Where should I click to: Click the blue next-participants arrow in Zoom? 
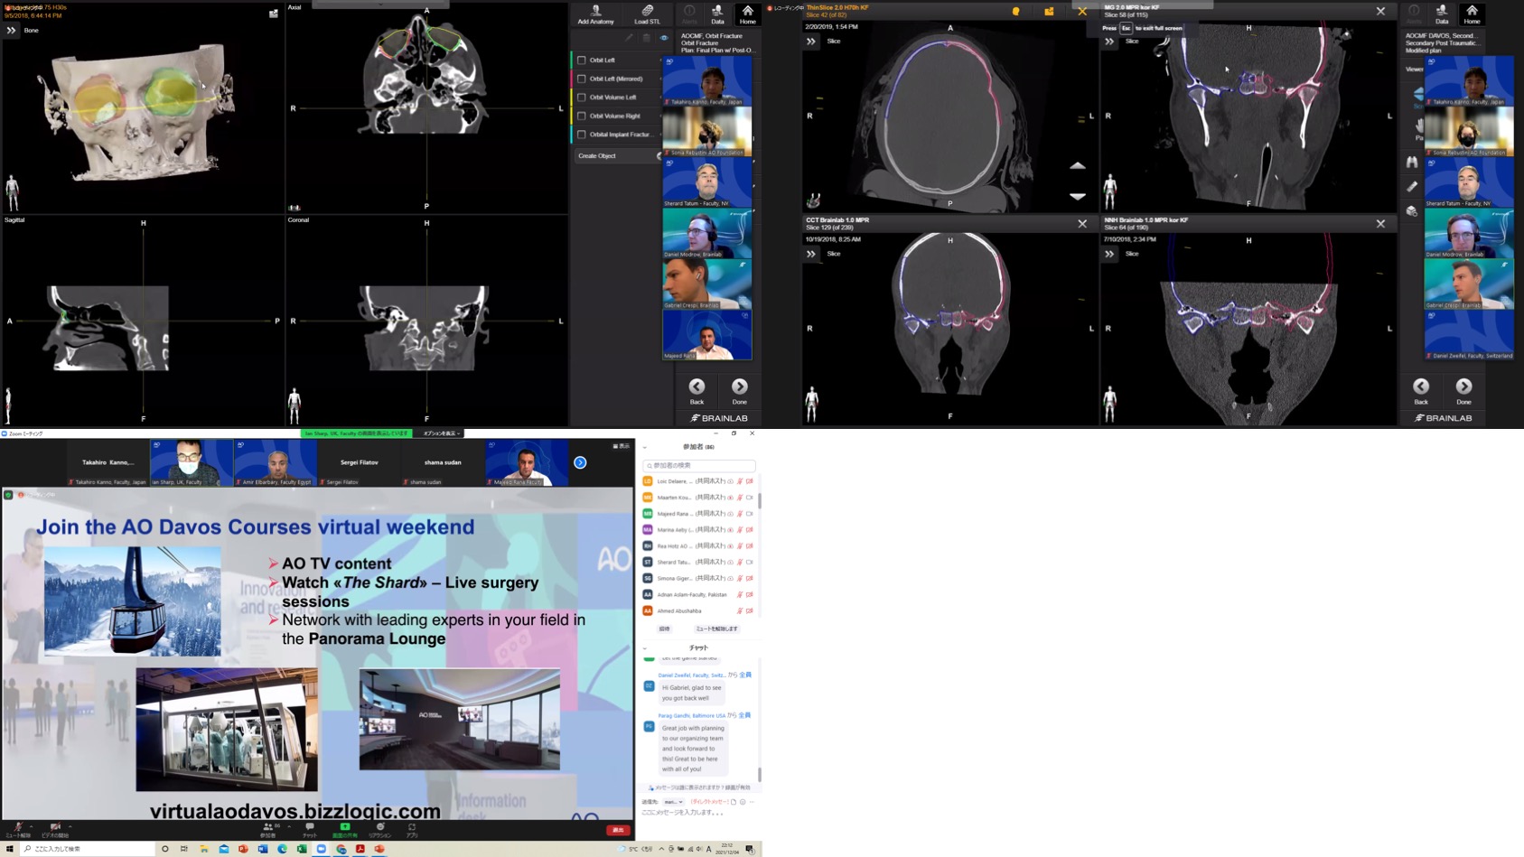(580, 462)
